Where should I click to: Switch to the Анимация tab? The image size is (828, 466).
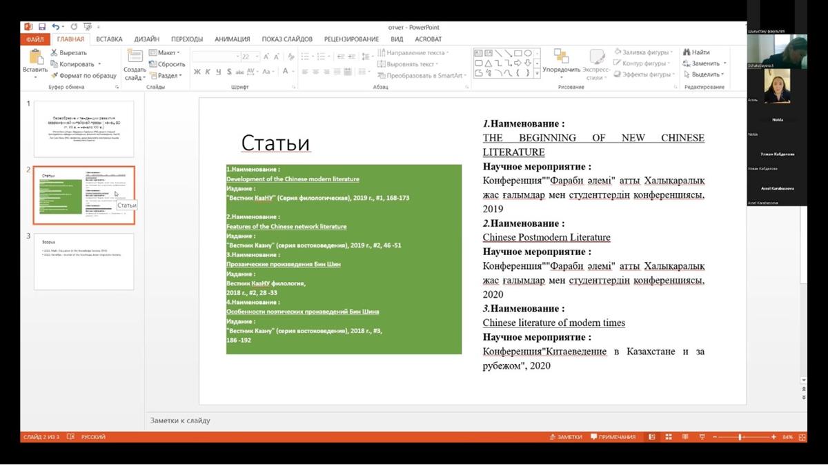(x=232, y=39)
